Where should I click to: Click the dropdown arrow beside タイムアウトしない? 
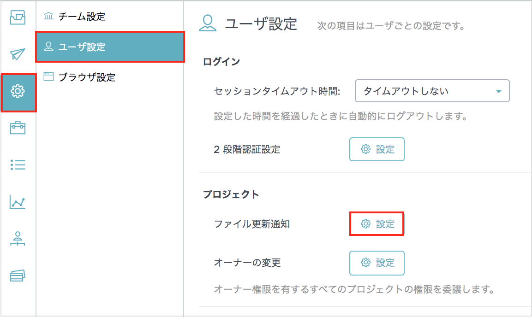[498, 91]
